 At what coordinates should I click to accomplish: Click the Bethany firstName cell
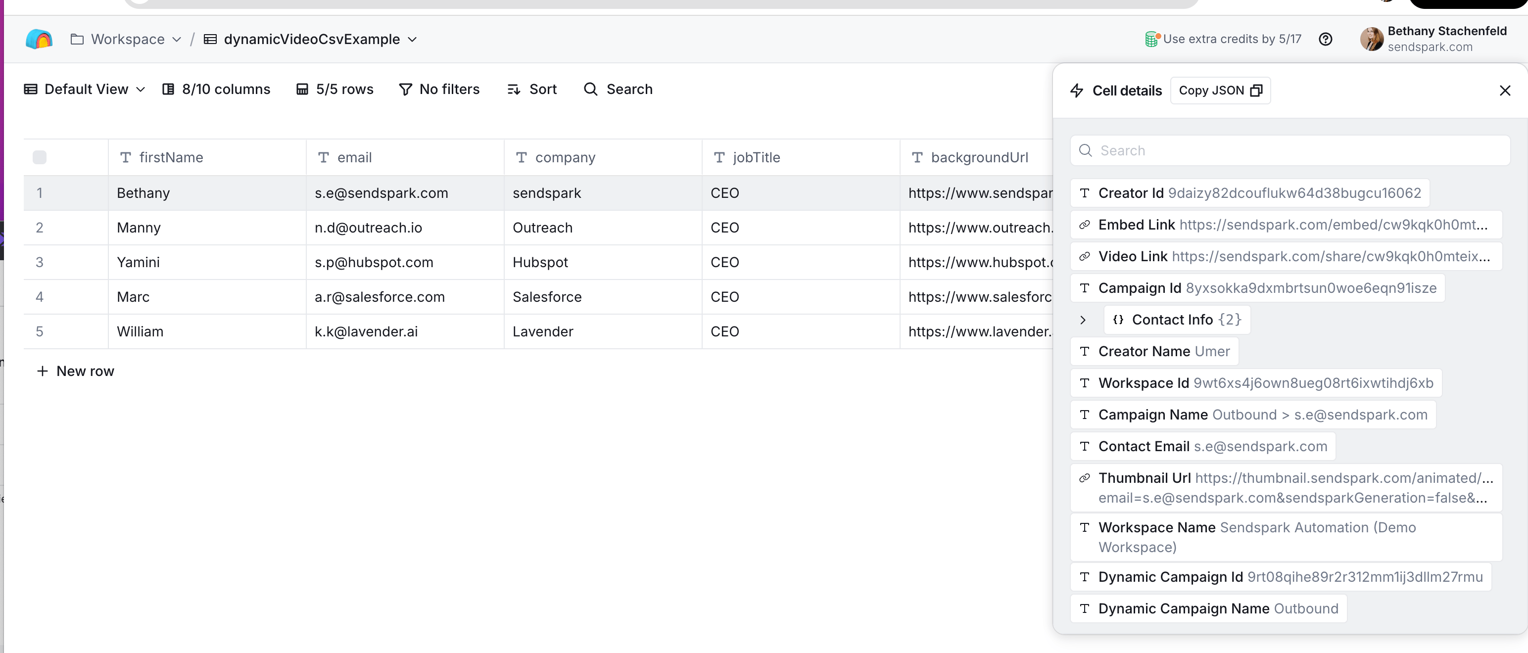[207, 193]
